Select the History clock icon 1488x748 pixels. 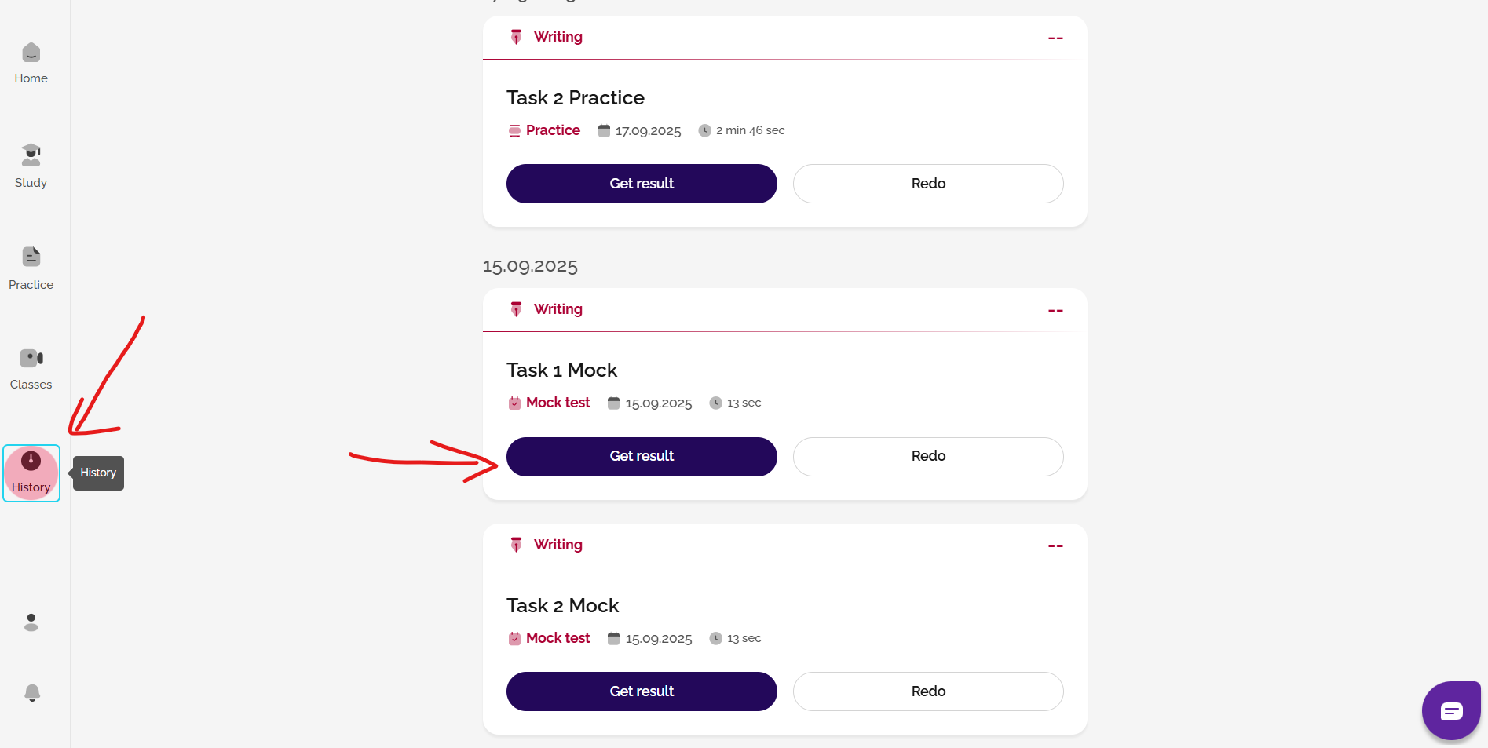click(x=31, y=461)
